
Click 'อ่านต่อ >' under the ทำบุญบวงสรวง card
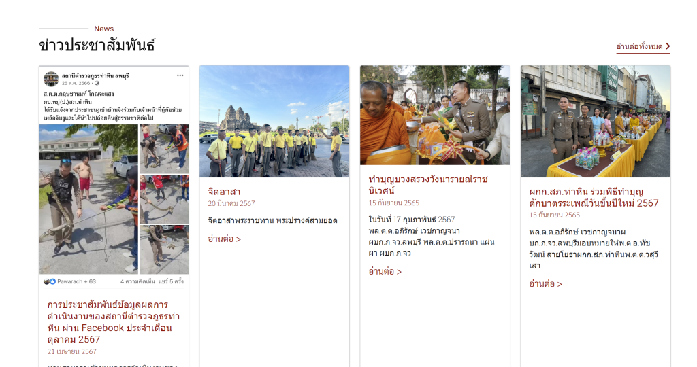(x=385, y=271)
